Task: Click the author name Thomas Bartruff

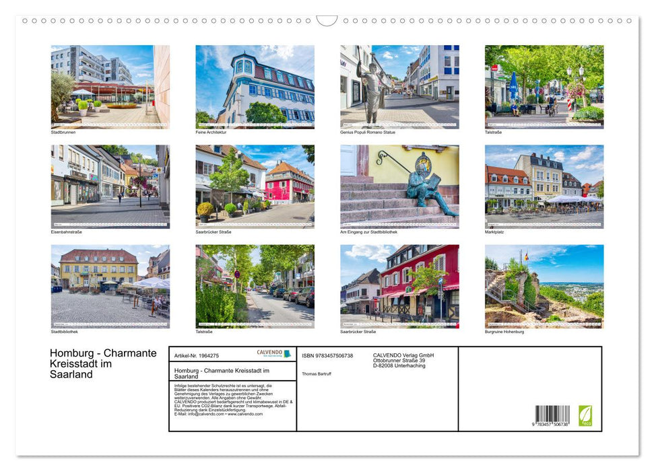Action: [317, 373]
